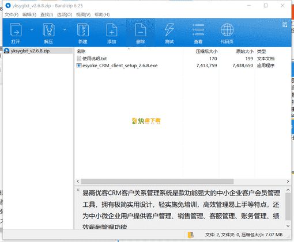The height and width of the screenshot is (242, 294).
Task: Expand the Extract button dropdown arrow
Action: tap(65, 29)
